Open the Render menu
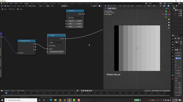 click(11, 3)
